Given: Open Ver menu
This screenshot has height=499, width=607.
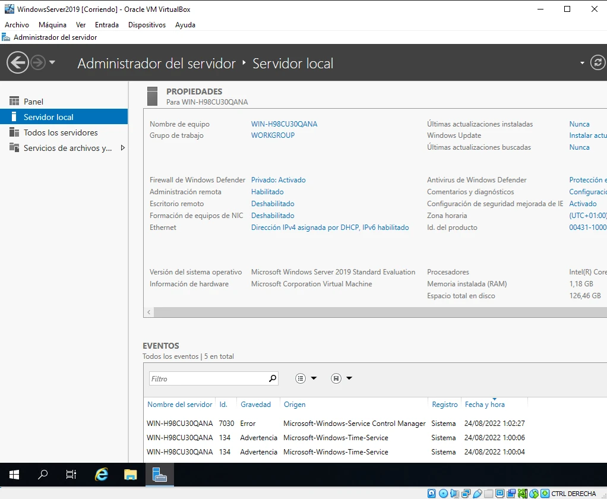Looking at the screenshot, I should [81, 25].
